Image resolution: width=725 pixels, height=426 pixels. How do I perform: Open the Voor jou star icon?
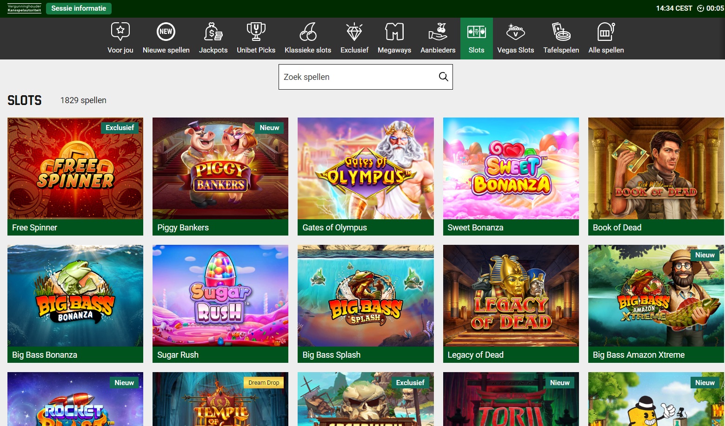pos(120,32)
